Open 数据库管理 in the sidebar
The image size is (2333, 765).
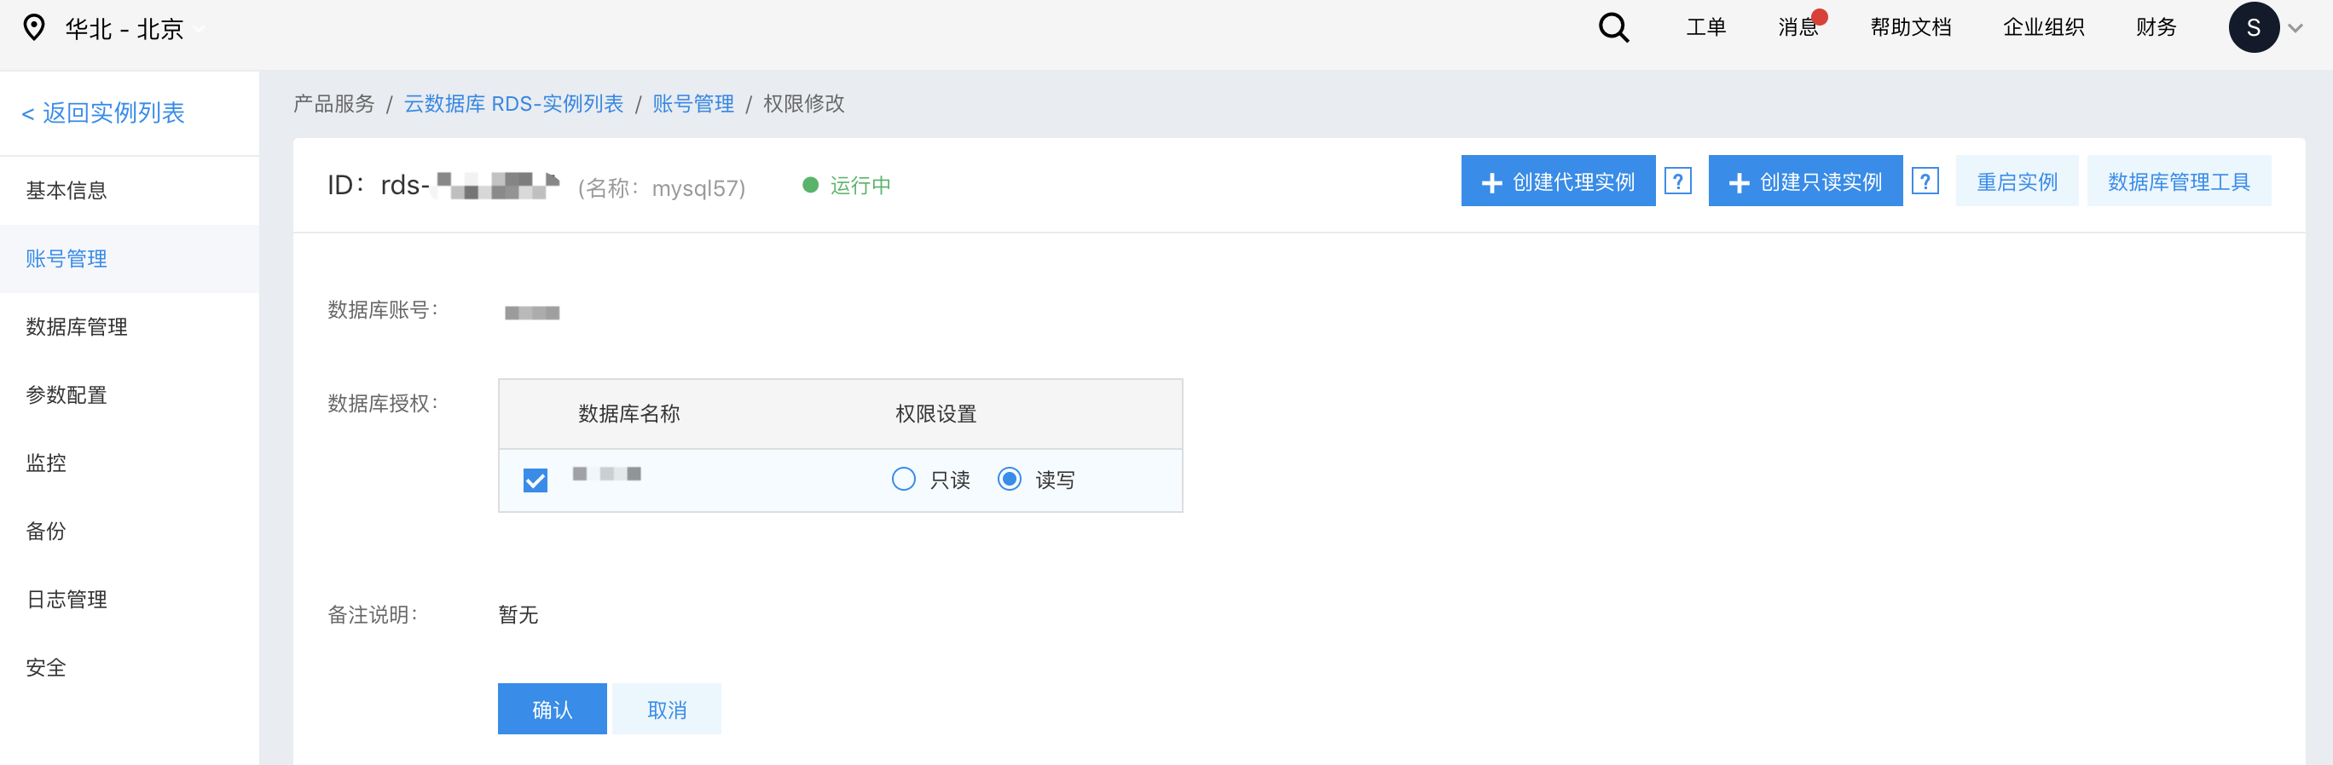point(77,327)
